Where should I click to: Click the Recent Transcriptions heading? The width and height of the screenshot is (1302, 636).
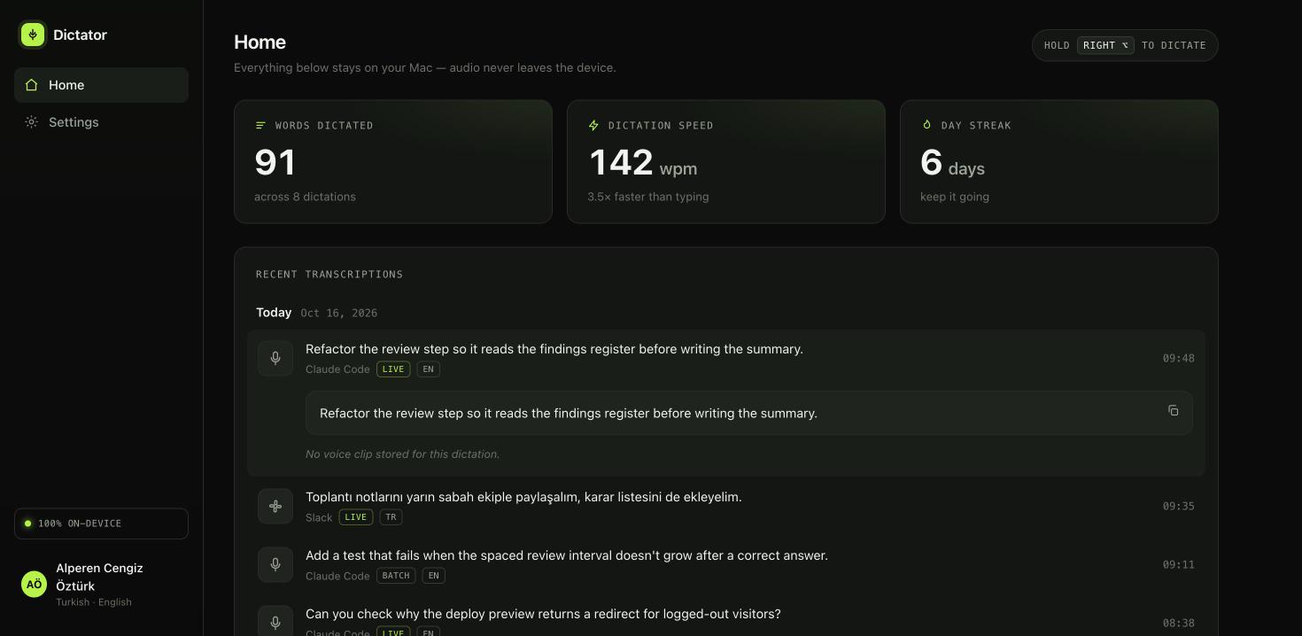coord(329,275)
